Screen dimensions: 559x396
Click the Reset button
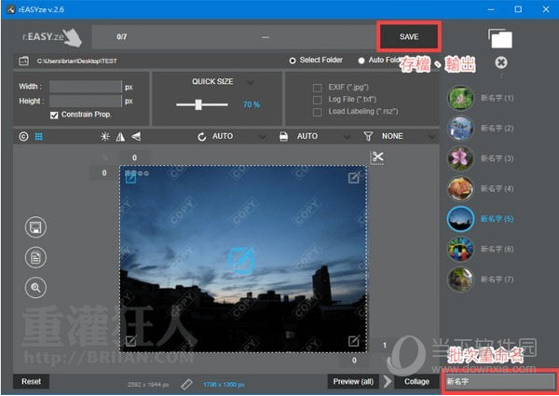[32, 381]
